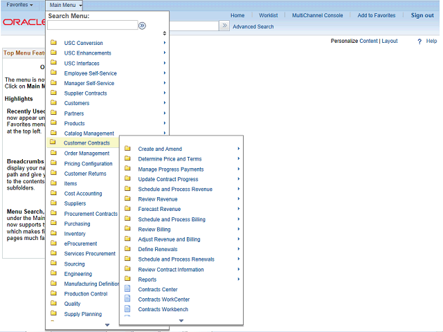Expand Partners submenu arrow
This screenshot has width=443, height=332.
tap(165, 113)
